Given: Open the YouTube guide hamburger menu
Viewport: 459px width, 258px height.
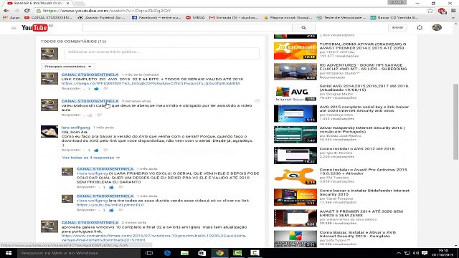Looking at the screenshot, I should pyautogui.click(x=14, y=28).
